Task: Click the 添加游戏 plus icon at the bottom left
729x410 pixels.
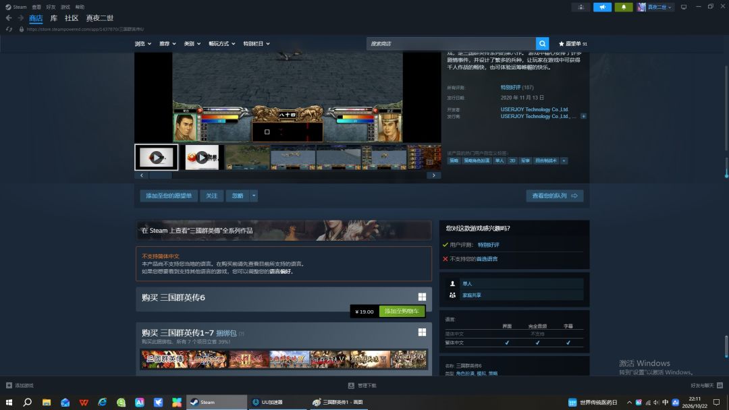Action: point(9,386)
